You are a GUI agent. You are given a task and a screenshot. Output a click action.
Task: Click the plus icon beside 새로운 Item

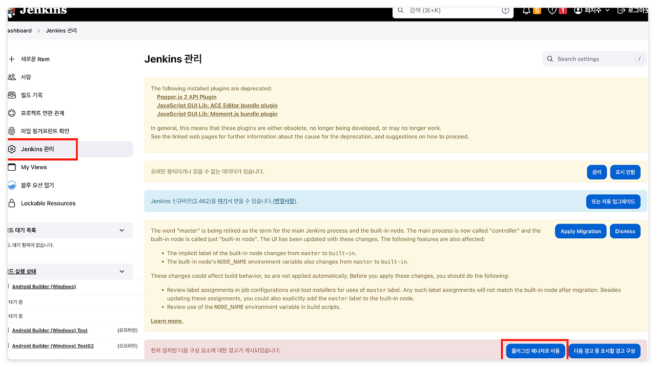click(12, 59)
